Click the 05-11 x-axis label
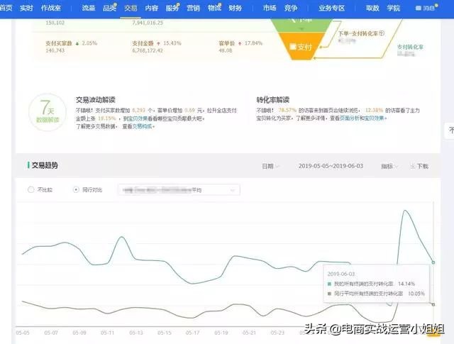Viewport: 454px width, 344px height. 107,333
